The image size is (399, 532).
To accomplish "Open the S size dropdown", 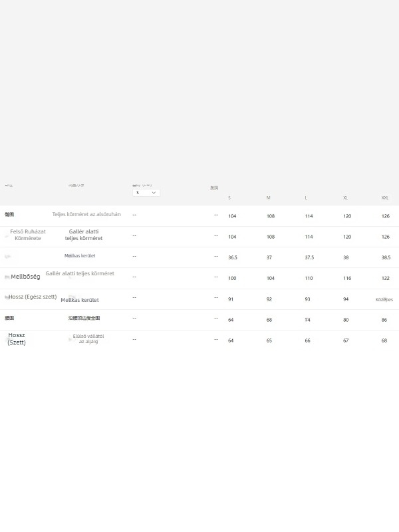I will [146, 193].
